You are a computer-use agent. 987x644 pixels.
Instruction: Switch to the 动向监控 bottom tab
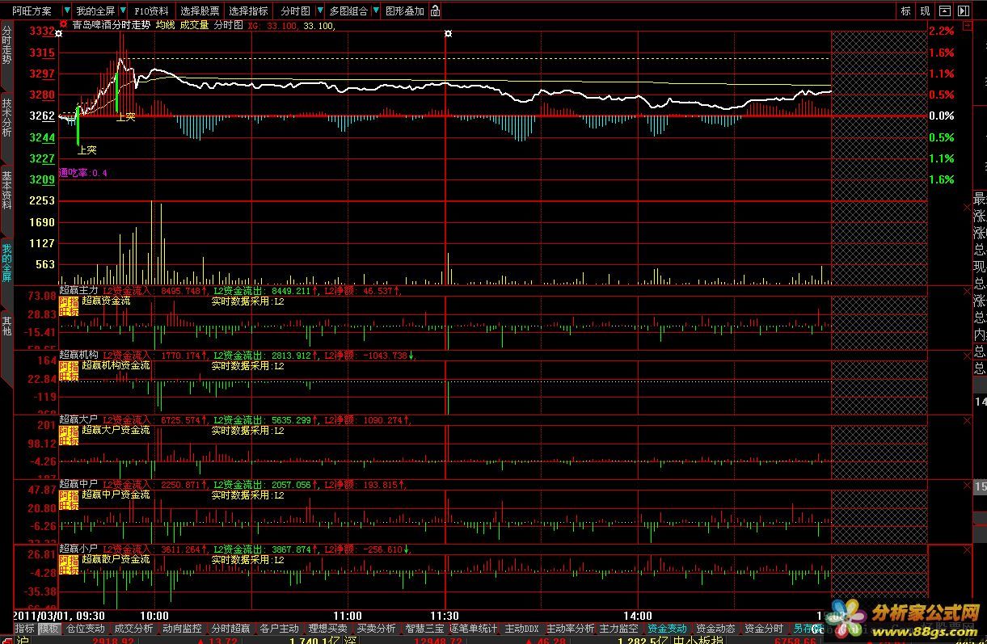[x=182, y=628]
